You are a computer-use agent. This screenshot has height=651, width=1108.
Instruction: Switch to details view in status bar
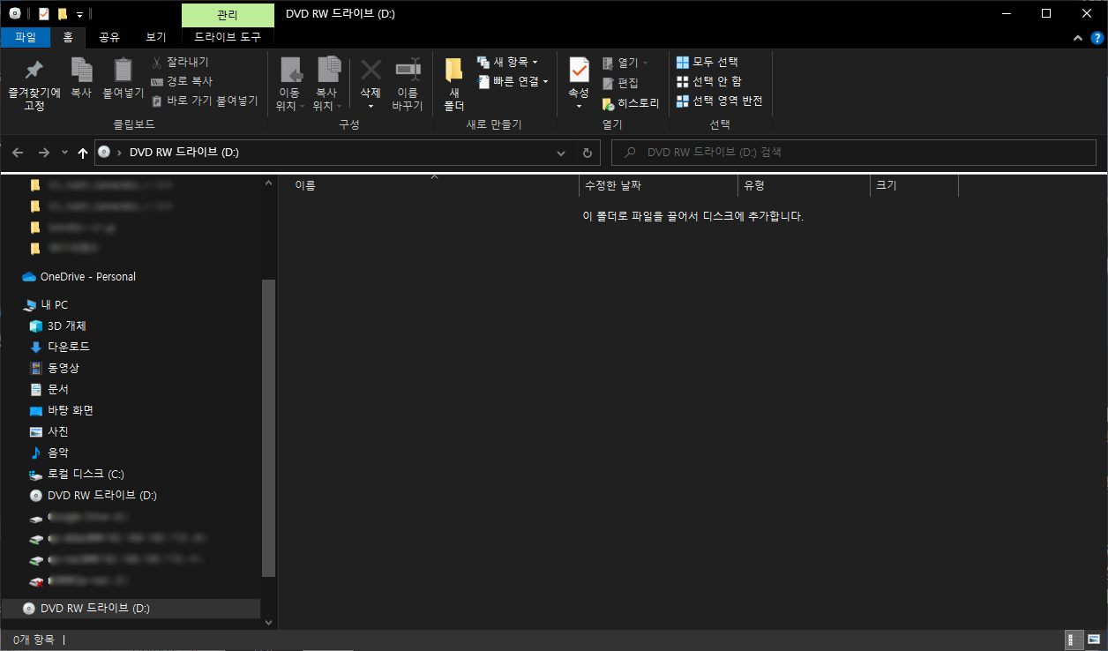click(1074, 640)
